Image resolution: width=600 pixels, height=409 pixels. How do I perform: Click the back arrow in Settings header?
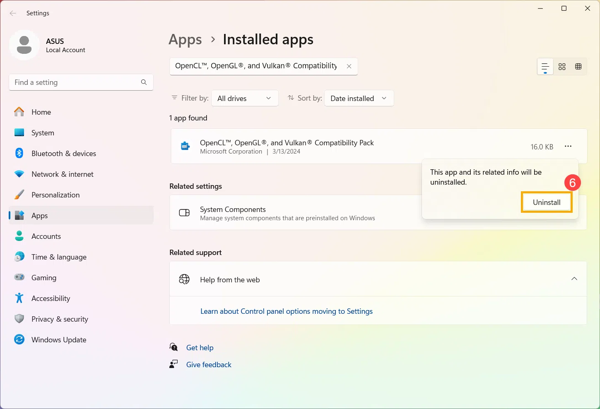click(x=13, y=13)
